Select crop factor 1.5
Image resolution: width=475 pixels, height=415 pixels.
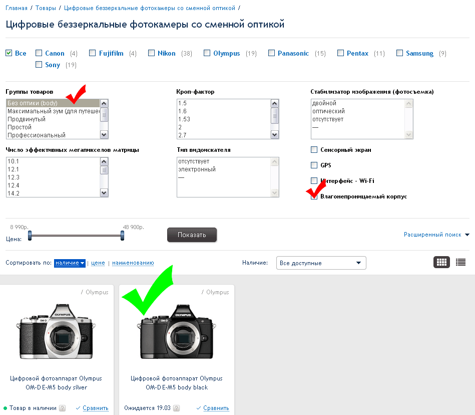tap(224, 103)
